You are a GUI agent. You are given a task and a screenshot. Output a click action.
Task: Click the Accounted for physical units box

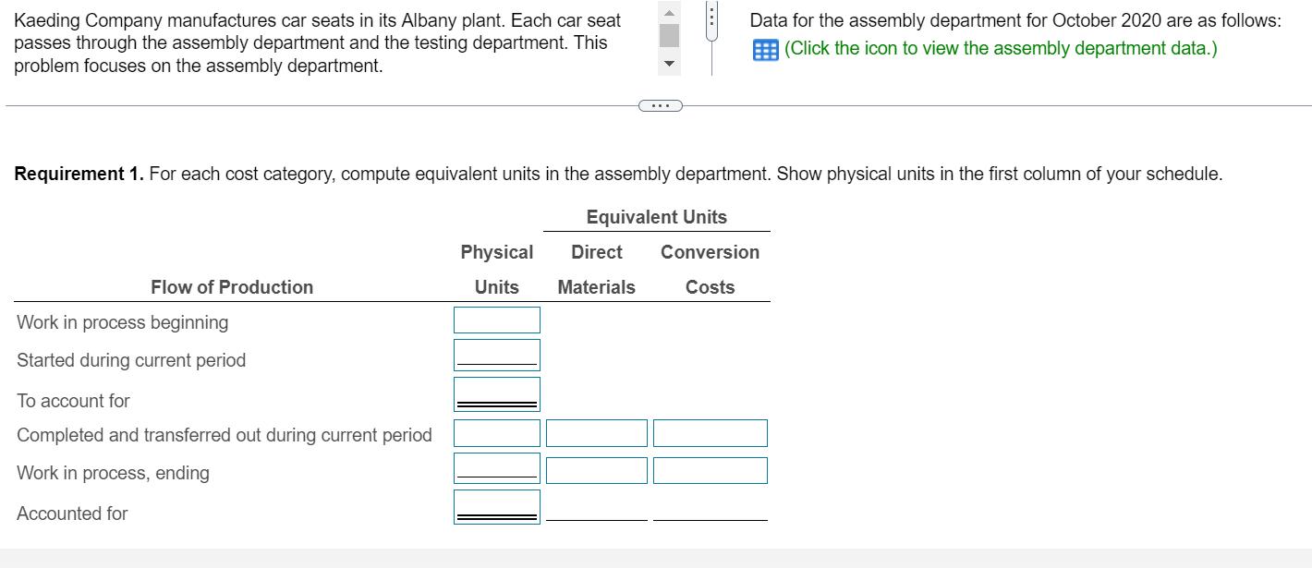coord(496,504)
